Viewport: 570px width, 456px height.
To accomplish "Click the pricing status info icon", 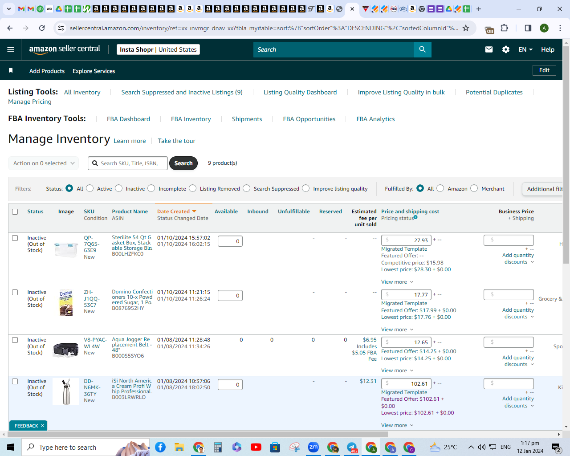I will [415, 217].
